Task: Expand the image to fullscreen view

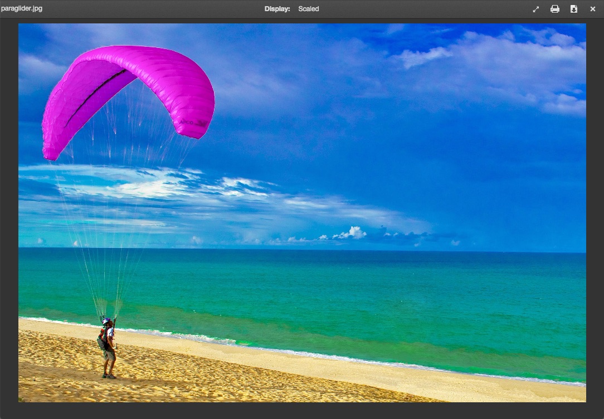Action: tap(536, 9)
